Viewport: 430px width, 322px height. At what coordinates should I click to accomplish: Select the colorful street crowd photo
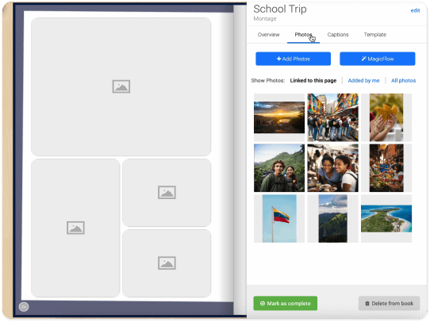332,117
